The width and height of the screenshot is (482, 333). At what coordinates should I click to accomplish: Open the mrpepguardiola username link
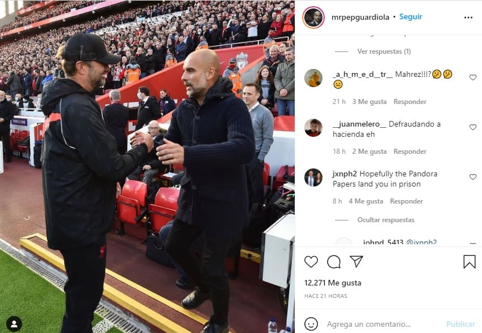tap(360, 17)
